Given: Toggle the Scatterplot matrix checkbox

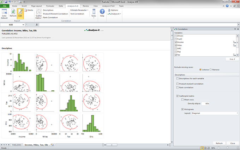Looking at the screenshot, I should 178,96.
